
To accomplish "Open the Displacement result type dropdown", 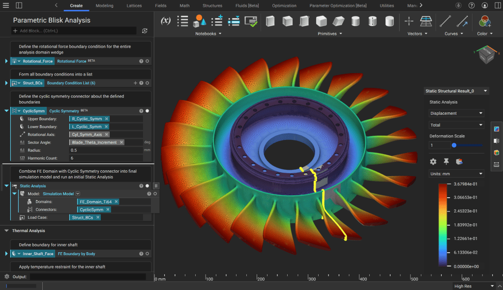I will tap(456, 113).
